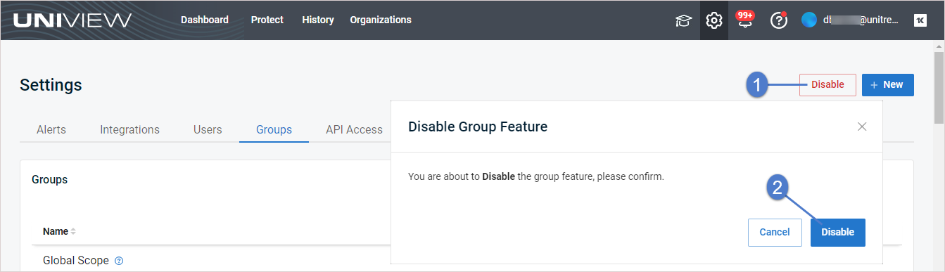
Task: Go to the Dashboard menu
Action: point(205,20)
